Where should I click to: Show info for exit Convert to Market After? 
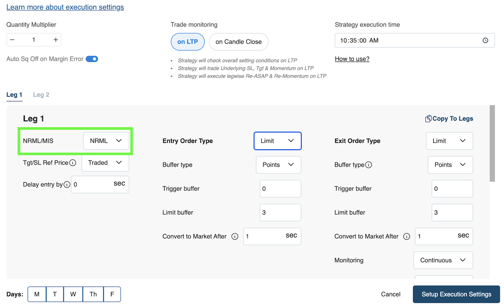[x=407, y=236]
